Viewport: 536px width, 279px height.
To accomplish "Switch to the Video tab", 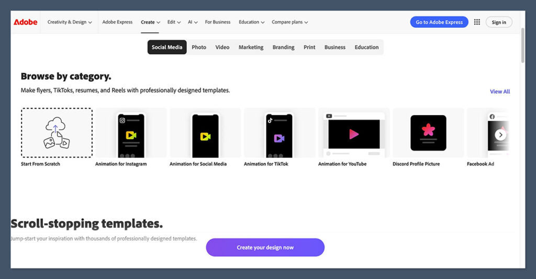I will tap(222, 47).
